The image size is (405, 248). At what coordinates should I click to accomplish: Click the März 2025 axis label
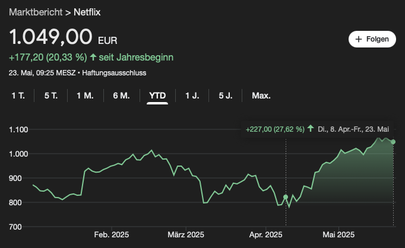(x=186, y=234)
